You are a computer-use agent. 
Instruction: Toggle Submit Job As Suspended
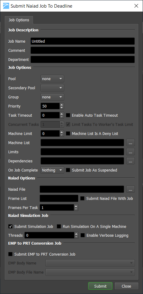[x=68, y=170]
